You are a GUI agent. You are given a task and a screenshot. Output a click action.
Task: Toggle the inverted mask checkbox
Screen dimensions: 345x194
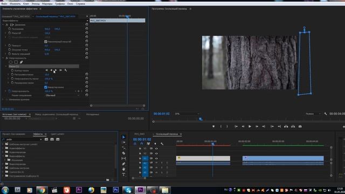click(46, 87)
